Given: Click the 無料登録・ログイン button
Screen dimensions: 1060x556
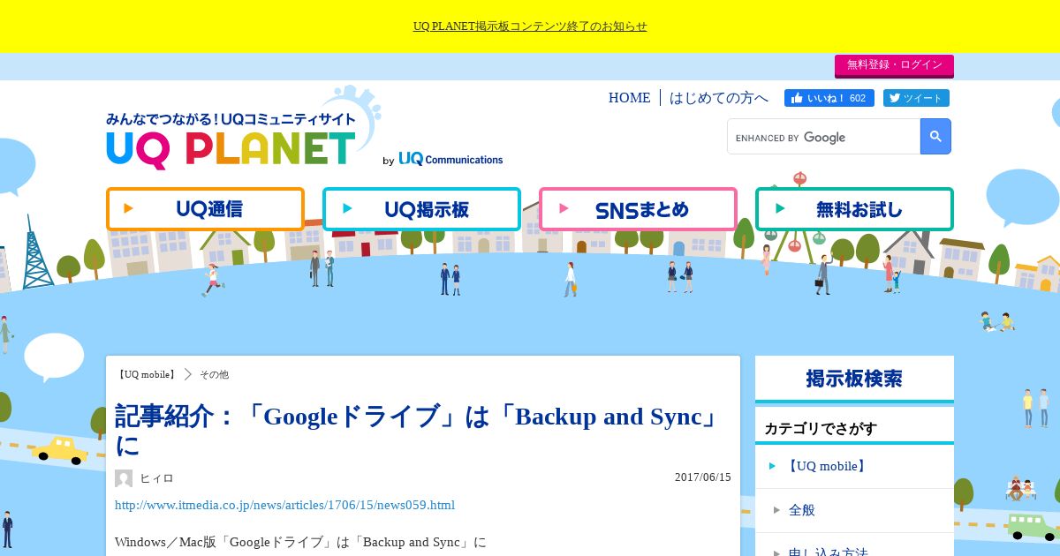Looking at the screenshot, I should [894, 65].
